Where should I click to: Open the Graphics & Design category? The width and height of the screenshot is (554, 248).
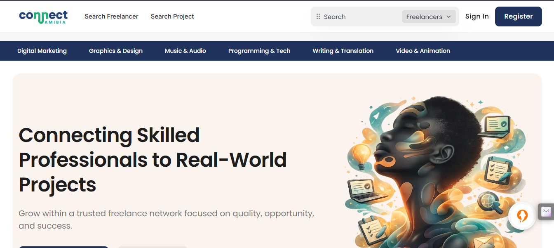[x=116, y=51]
